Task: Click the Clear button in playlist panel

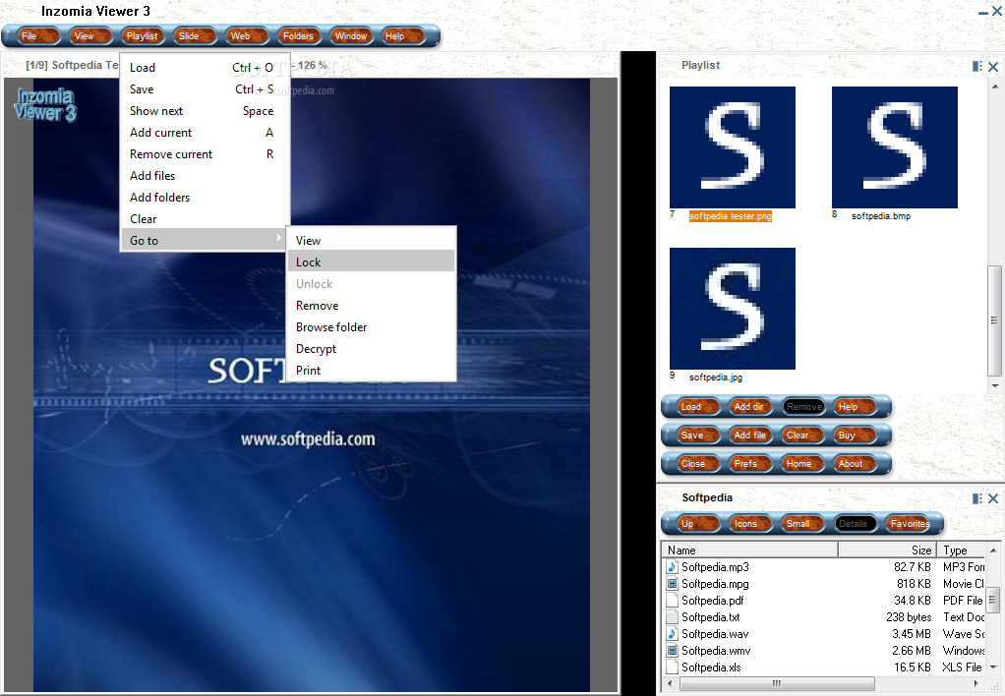Action: 803,435
